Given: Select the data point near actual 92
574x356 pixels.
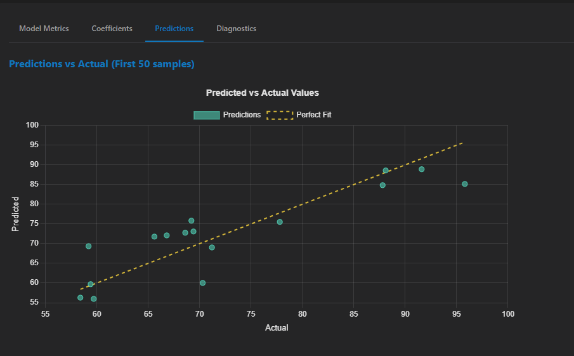Looking at the screenshot, I should point(422,169).
